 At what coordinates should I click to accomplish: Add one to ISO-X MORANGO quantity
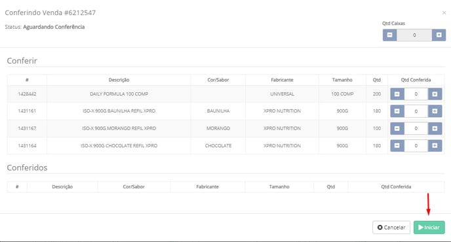[435, 129]
